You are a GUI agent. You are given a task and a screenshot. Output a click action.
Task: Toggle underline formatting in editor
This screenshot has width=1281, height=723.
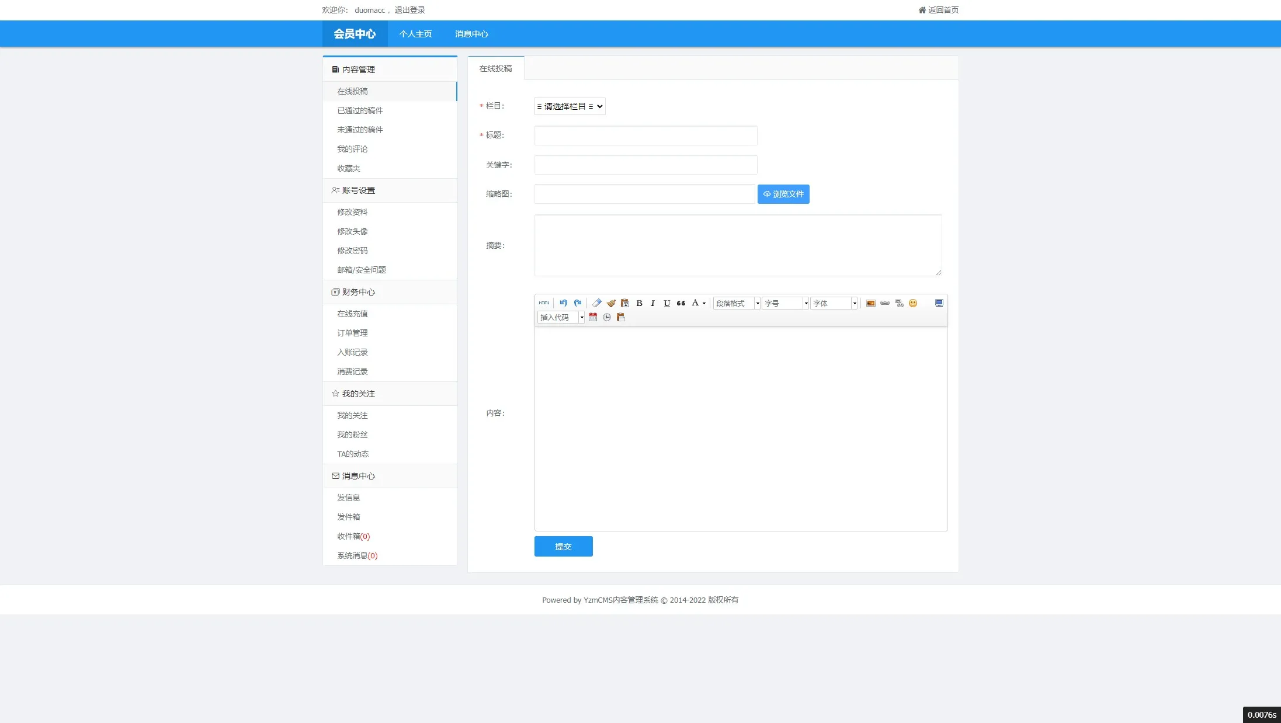point(666,303)
